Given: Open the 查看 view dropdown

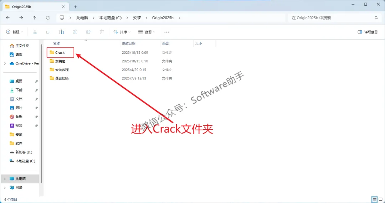Looking at the screenshot, I should (147, 32).
